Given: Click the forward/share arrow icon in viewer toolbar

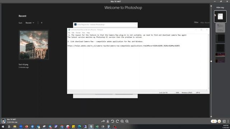Looking at the screenshot, I should click(103, 121).
